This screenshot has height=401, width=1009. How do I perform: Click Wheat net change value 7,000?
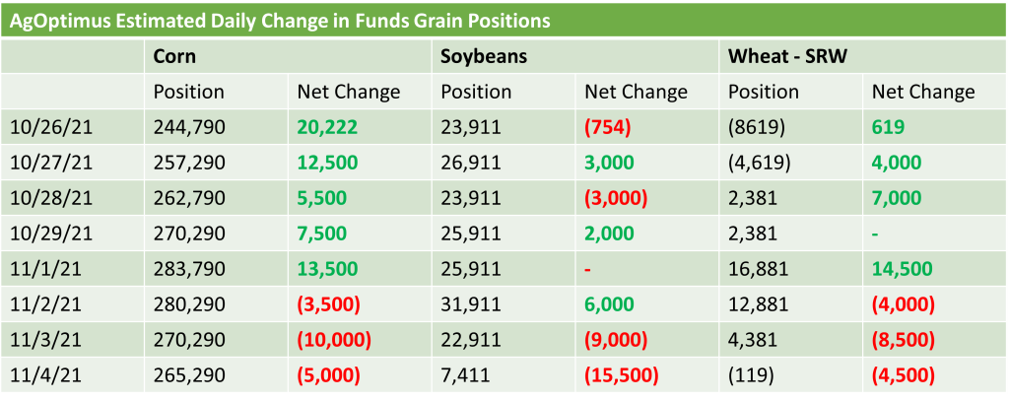(899, 197)
